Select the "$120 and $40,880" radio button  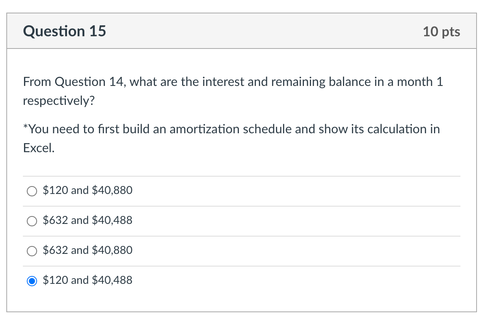[x=32, y=191]
